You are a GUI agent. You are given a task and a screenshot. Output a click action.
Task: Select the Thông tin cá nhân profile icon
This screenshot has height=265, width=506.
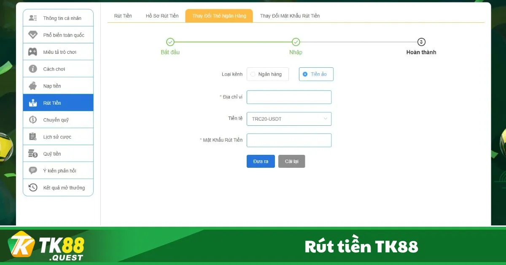tap(33, 18)
